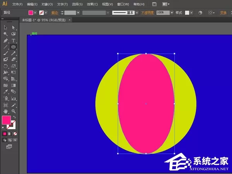Select the Hand tool
Image resolution: width=232 pixels, height=174 pixels.
[6, 111]
